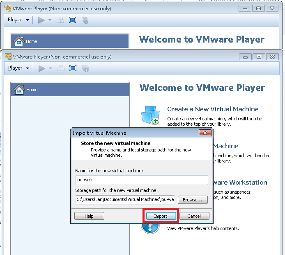Click the blue help question mark icon
This screenshot has width=285, height=255.
pyautogui.click(x=150, y=228)
